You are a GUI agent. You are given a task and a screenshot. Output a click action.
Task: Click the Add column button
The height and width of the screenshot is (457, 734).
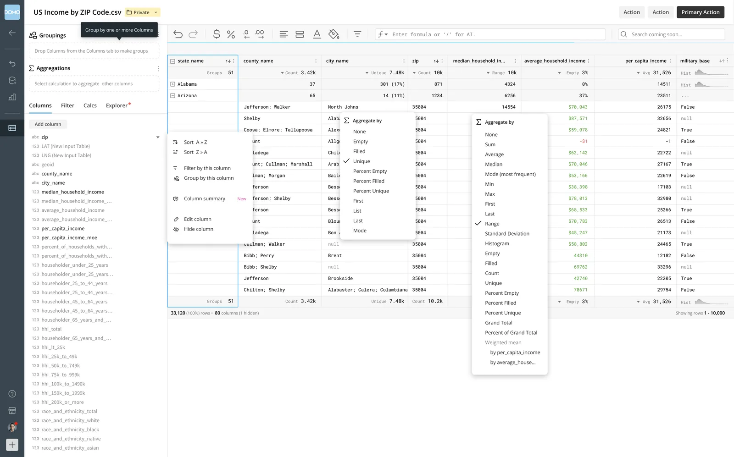coord(48,124)
